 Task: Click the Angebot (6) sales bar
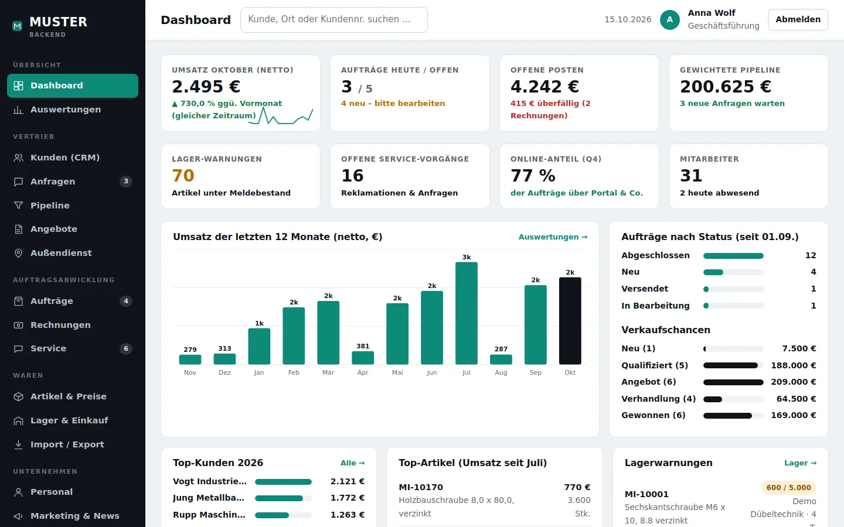733,382
